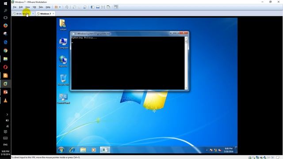This screenshot has width=283, height=159.
Task: Select the Network icon on guest desktop
Action: click(x=63, y=61)
